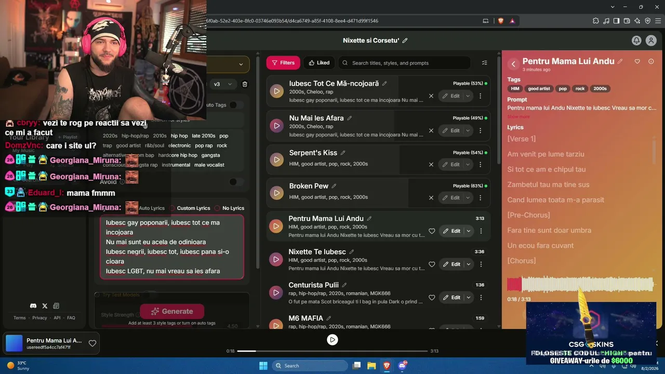Open the news icon in the sidebar footer
This screenshot has height=374, width=665.
(x=56, y=306)
